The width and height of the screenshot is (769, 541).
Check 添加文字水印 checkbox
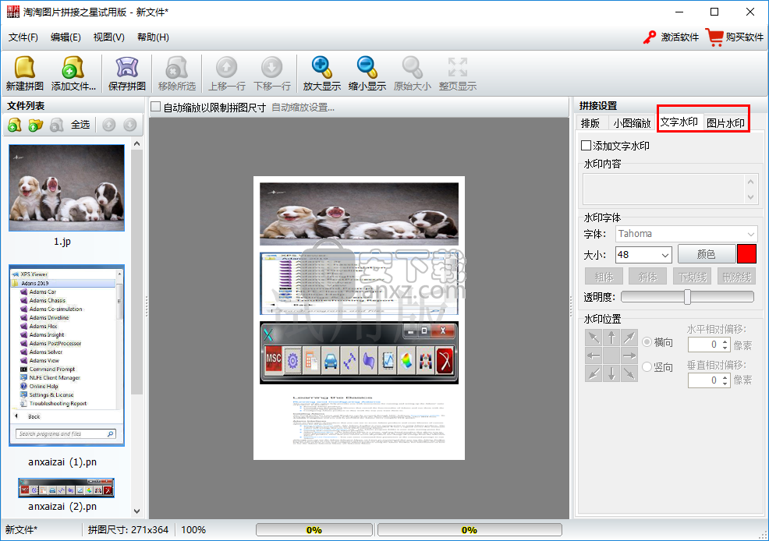[x=586, y=146]
